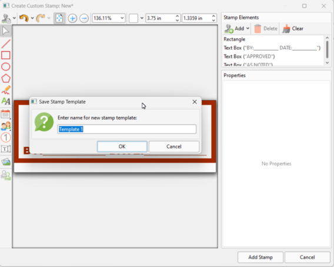
Task: Expand the Add stamp element dropdown
Action: pos(248,29)
